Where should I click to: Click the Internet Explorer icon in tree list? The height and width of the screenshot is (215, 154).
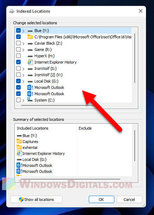click(30, 62)
